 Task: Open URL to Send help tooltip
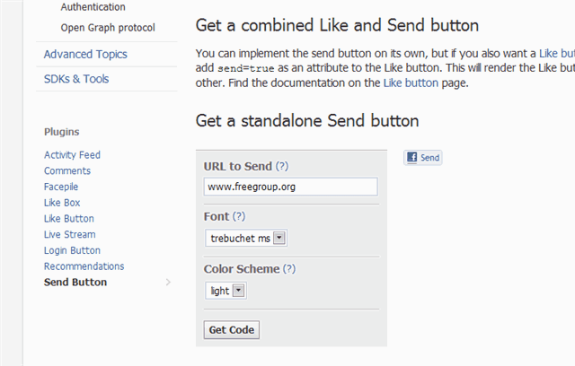pyautogui.click(x=282, y=166)
